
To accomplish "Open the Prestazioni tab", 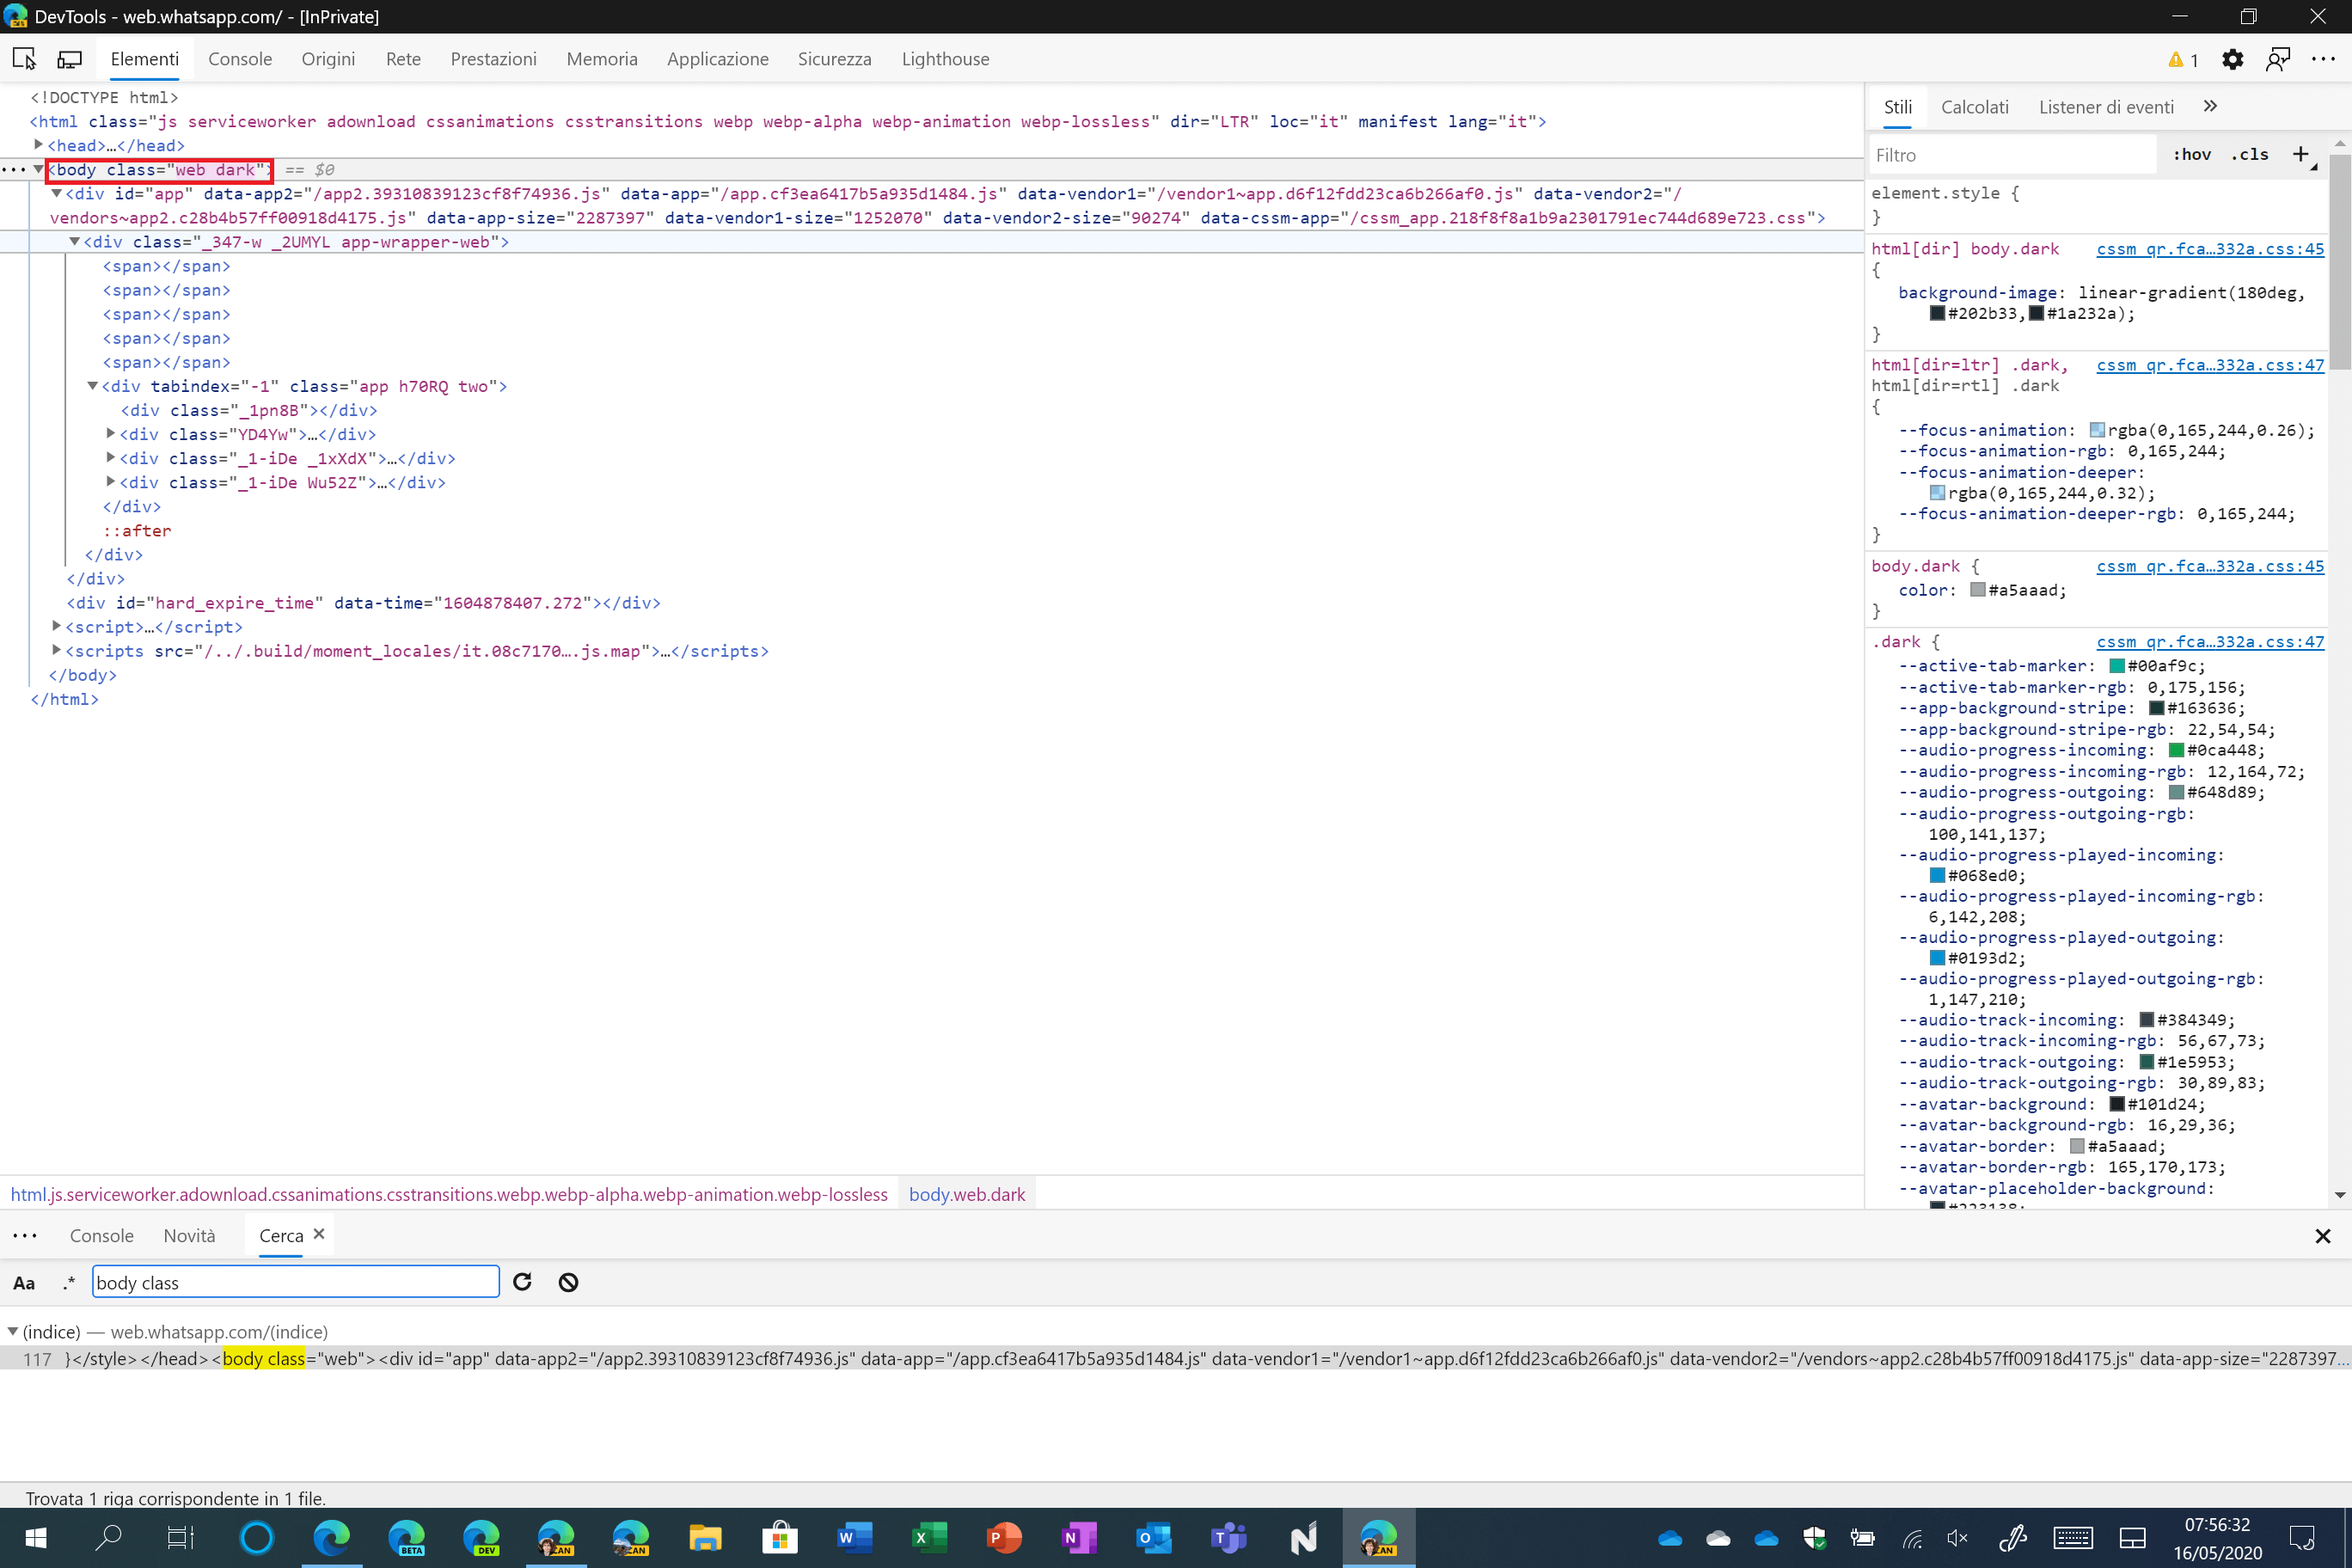I will coord(493,59).
